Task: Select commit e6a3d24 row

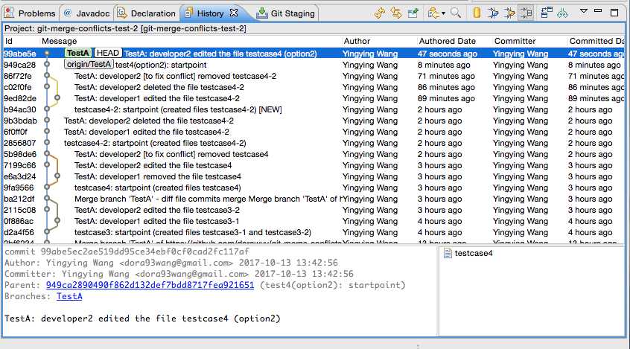Action: [314, 176]
